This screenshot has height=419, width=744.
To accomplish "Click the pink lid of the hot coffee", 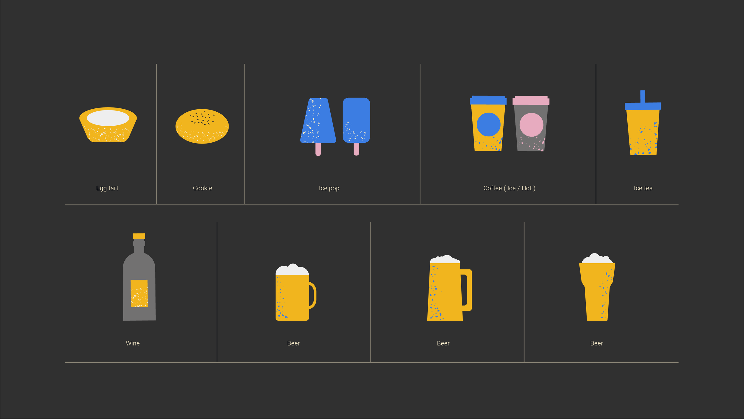I will coord(531,100).
